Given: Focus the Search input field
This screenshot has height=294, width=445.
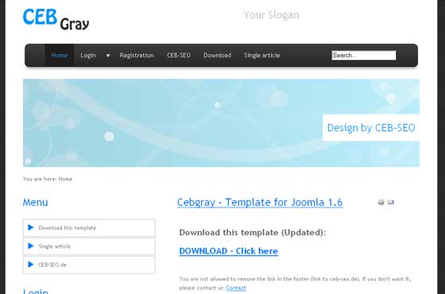Looking at the screenshot, I should [x=364, y=56].
